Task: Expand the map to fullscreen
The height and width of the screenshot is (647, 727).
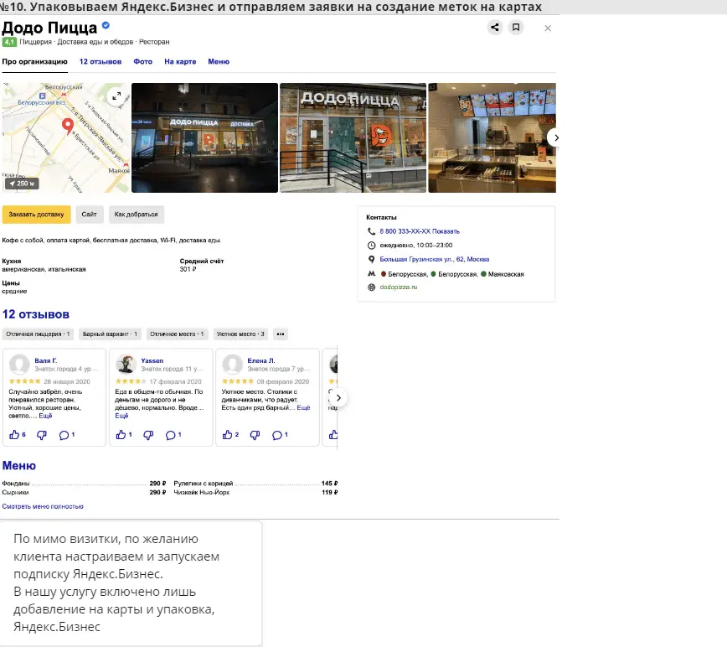Action: pos(116,96)
